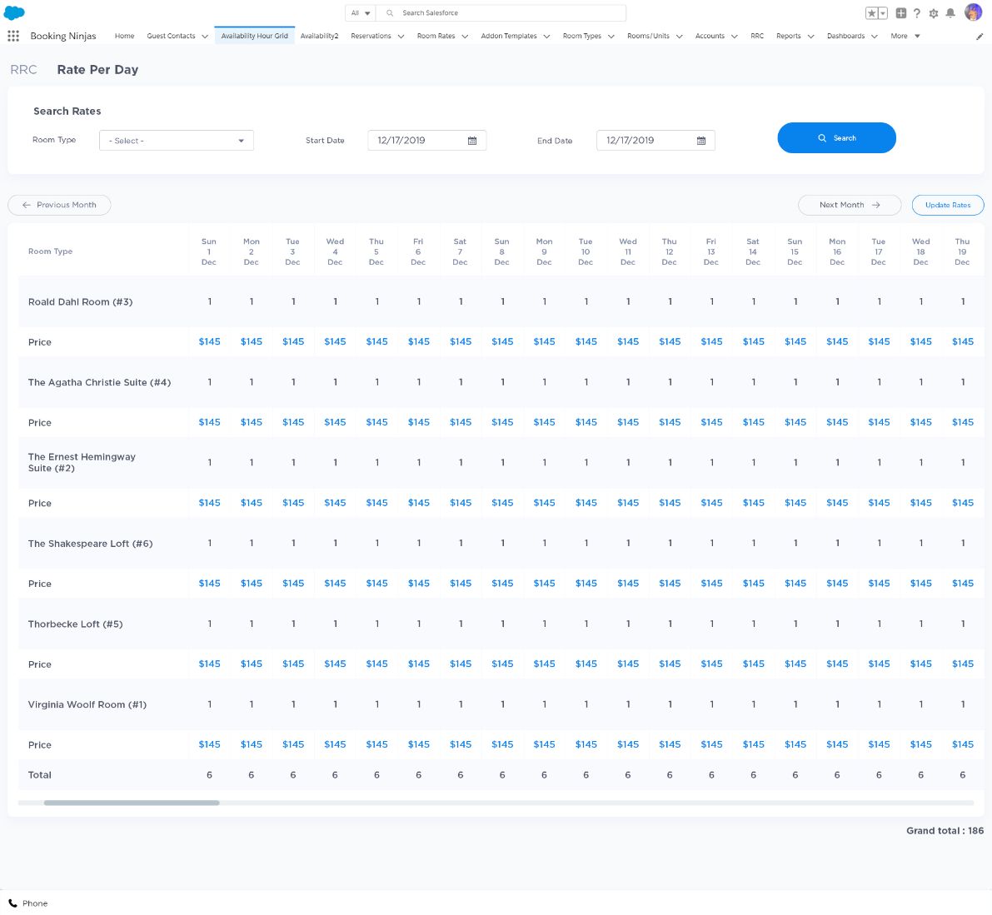Click the Update Rates button
The width and height of the screenshot is (992, 915).
[x=948, y=205]
